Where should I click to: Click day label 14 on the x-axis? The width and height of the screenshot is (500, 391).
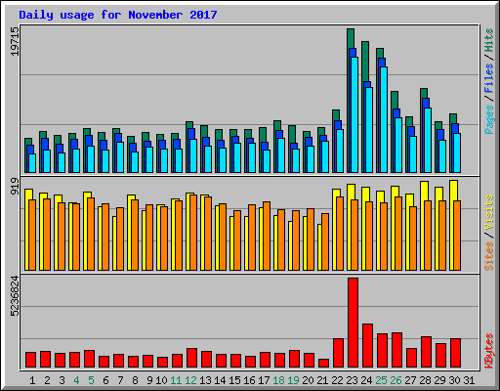[220, 380]
